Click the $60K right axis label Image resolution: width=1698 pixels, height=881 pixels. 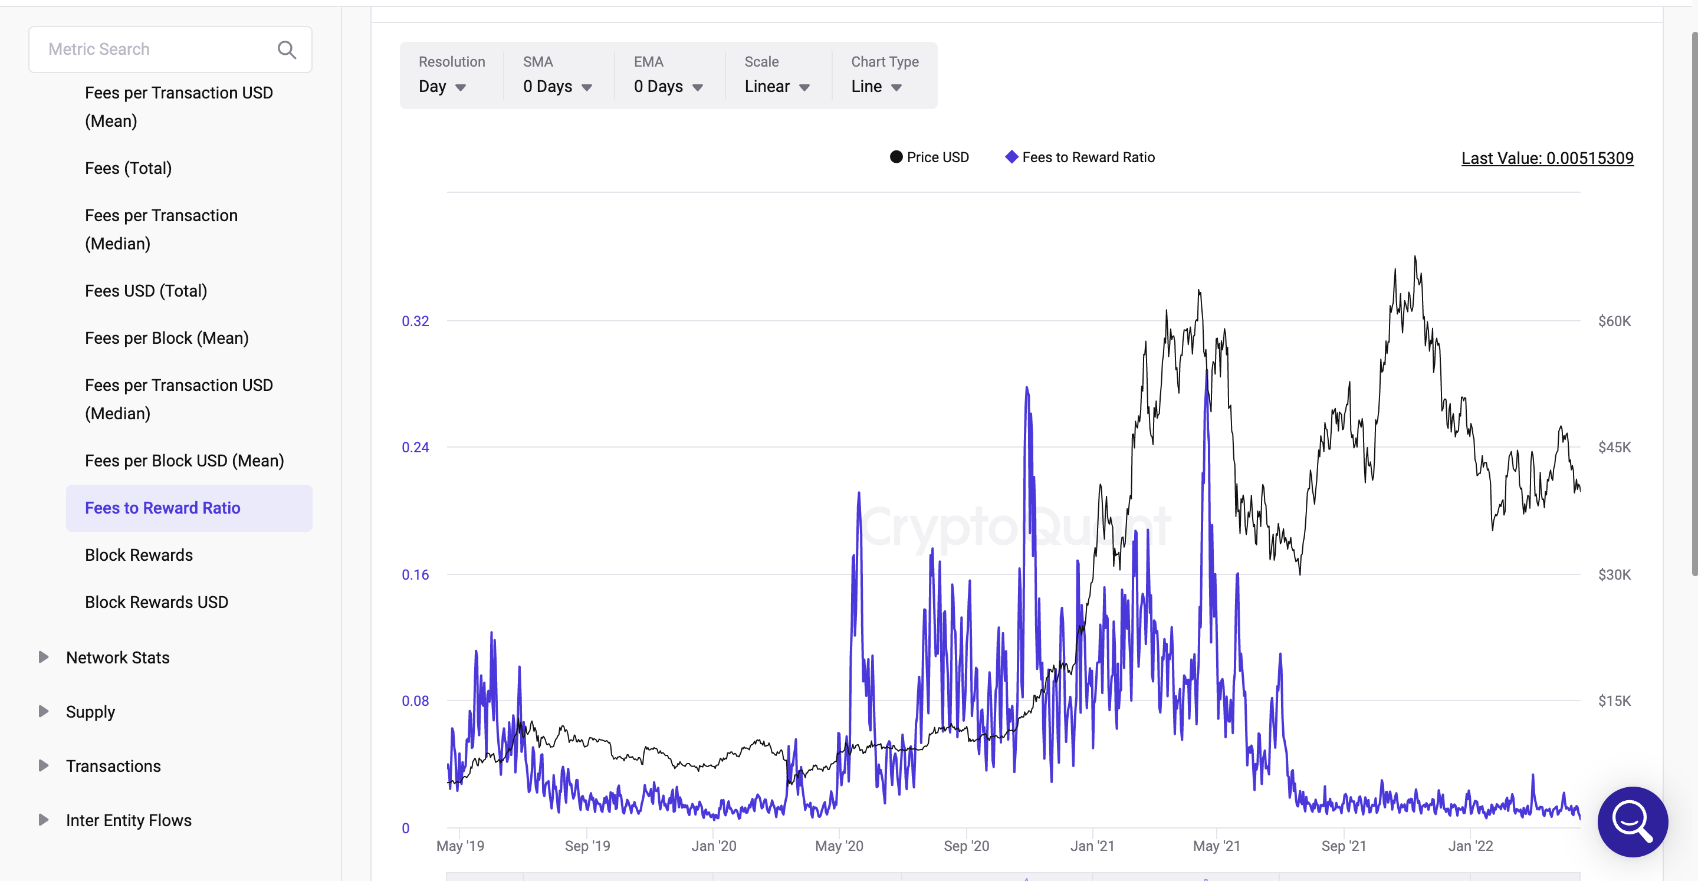tap(1614, 321)
